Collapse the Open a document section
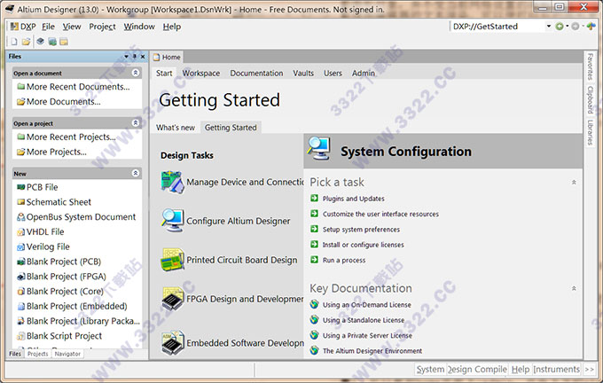The image size is (603, 383). 136,73
